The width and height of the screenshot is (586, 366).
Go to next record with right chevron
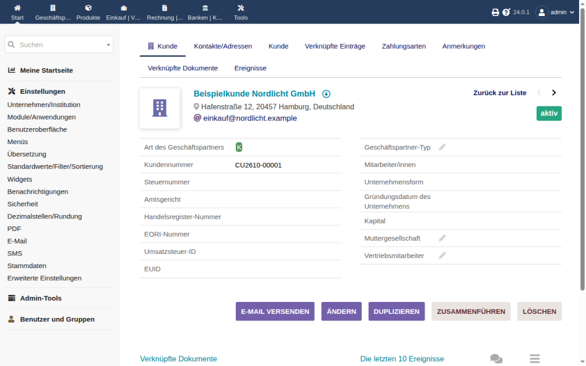(x=554, y=93)
